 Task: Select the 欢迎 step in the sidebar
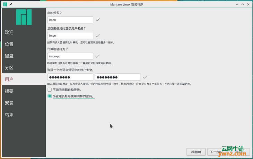click(x=24, y=32)
